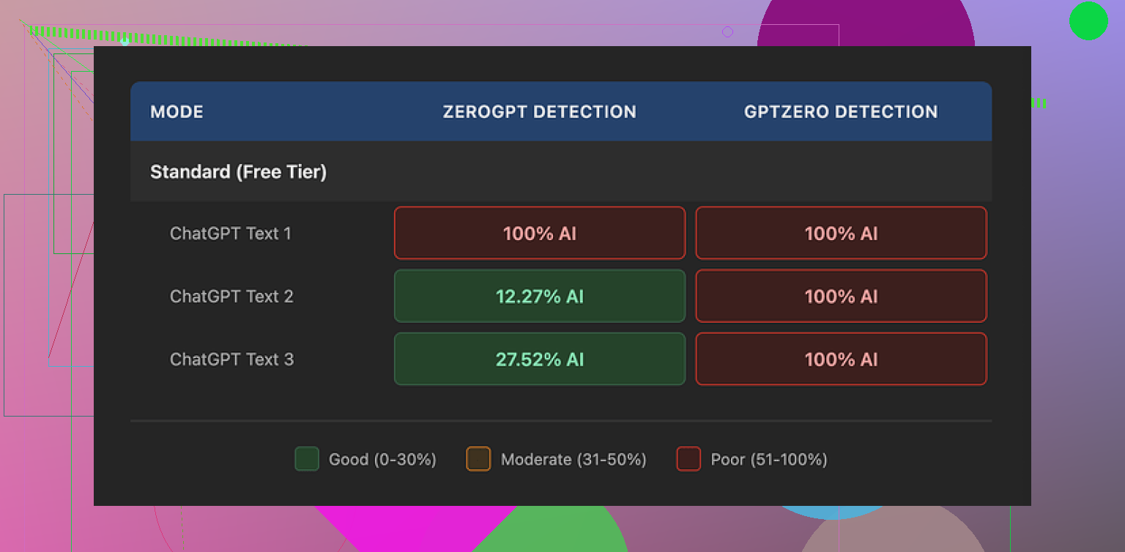Screen dimensions: 1125x552
Task: Click the MODE column header
Action: pos(177,112)
